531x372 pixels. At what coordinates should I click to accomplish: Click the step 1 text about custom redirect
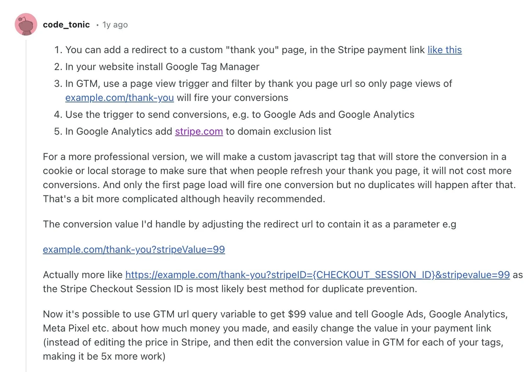click(x=244, y=50)
